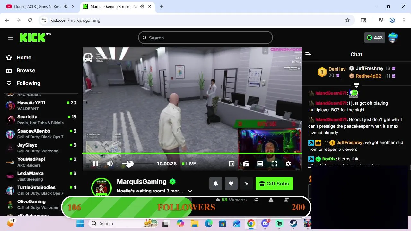
Task: Click JeffFreshrey in leaderboard
Action: point(370,68)
